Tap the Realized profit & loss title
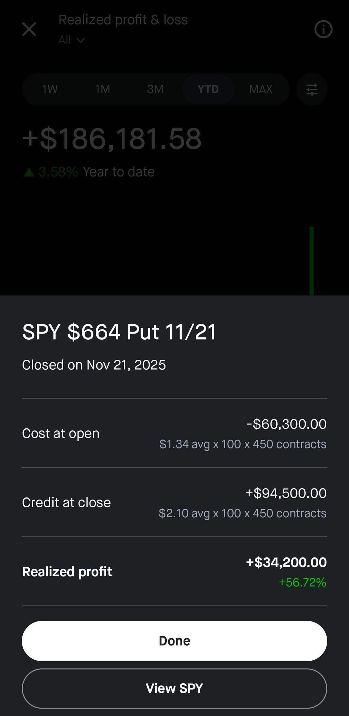This screenshot has height=716, width=349. pyautogui.click(x=123, y=20)
